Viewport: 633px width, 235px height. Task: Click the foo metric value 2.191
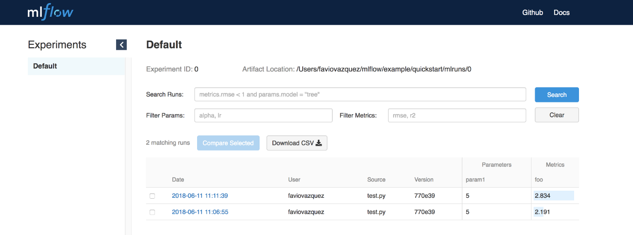point(542,212)
